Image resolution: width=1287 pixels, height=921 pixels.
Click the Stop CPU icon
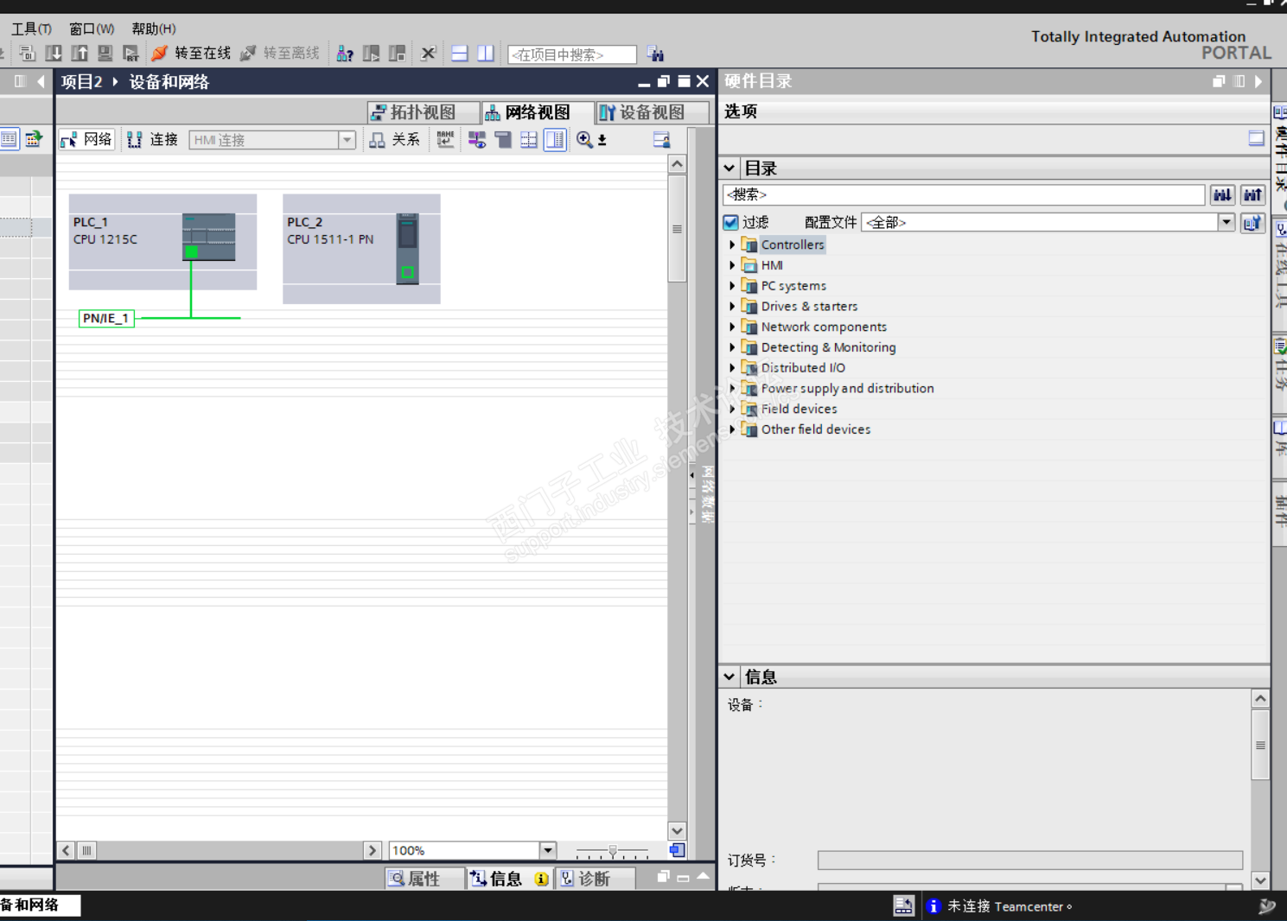pos(397,54)
